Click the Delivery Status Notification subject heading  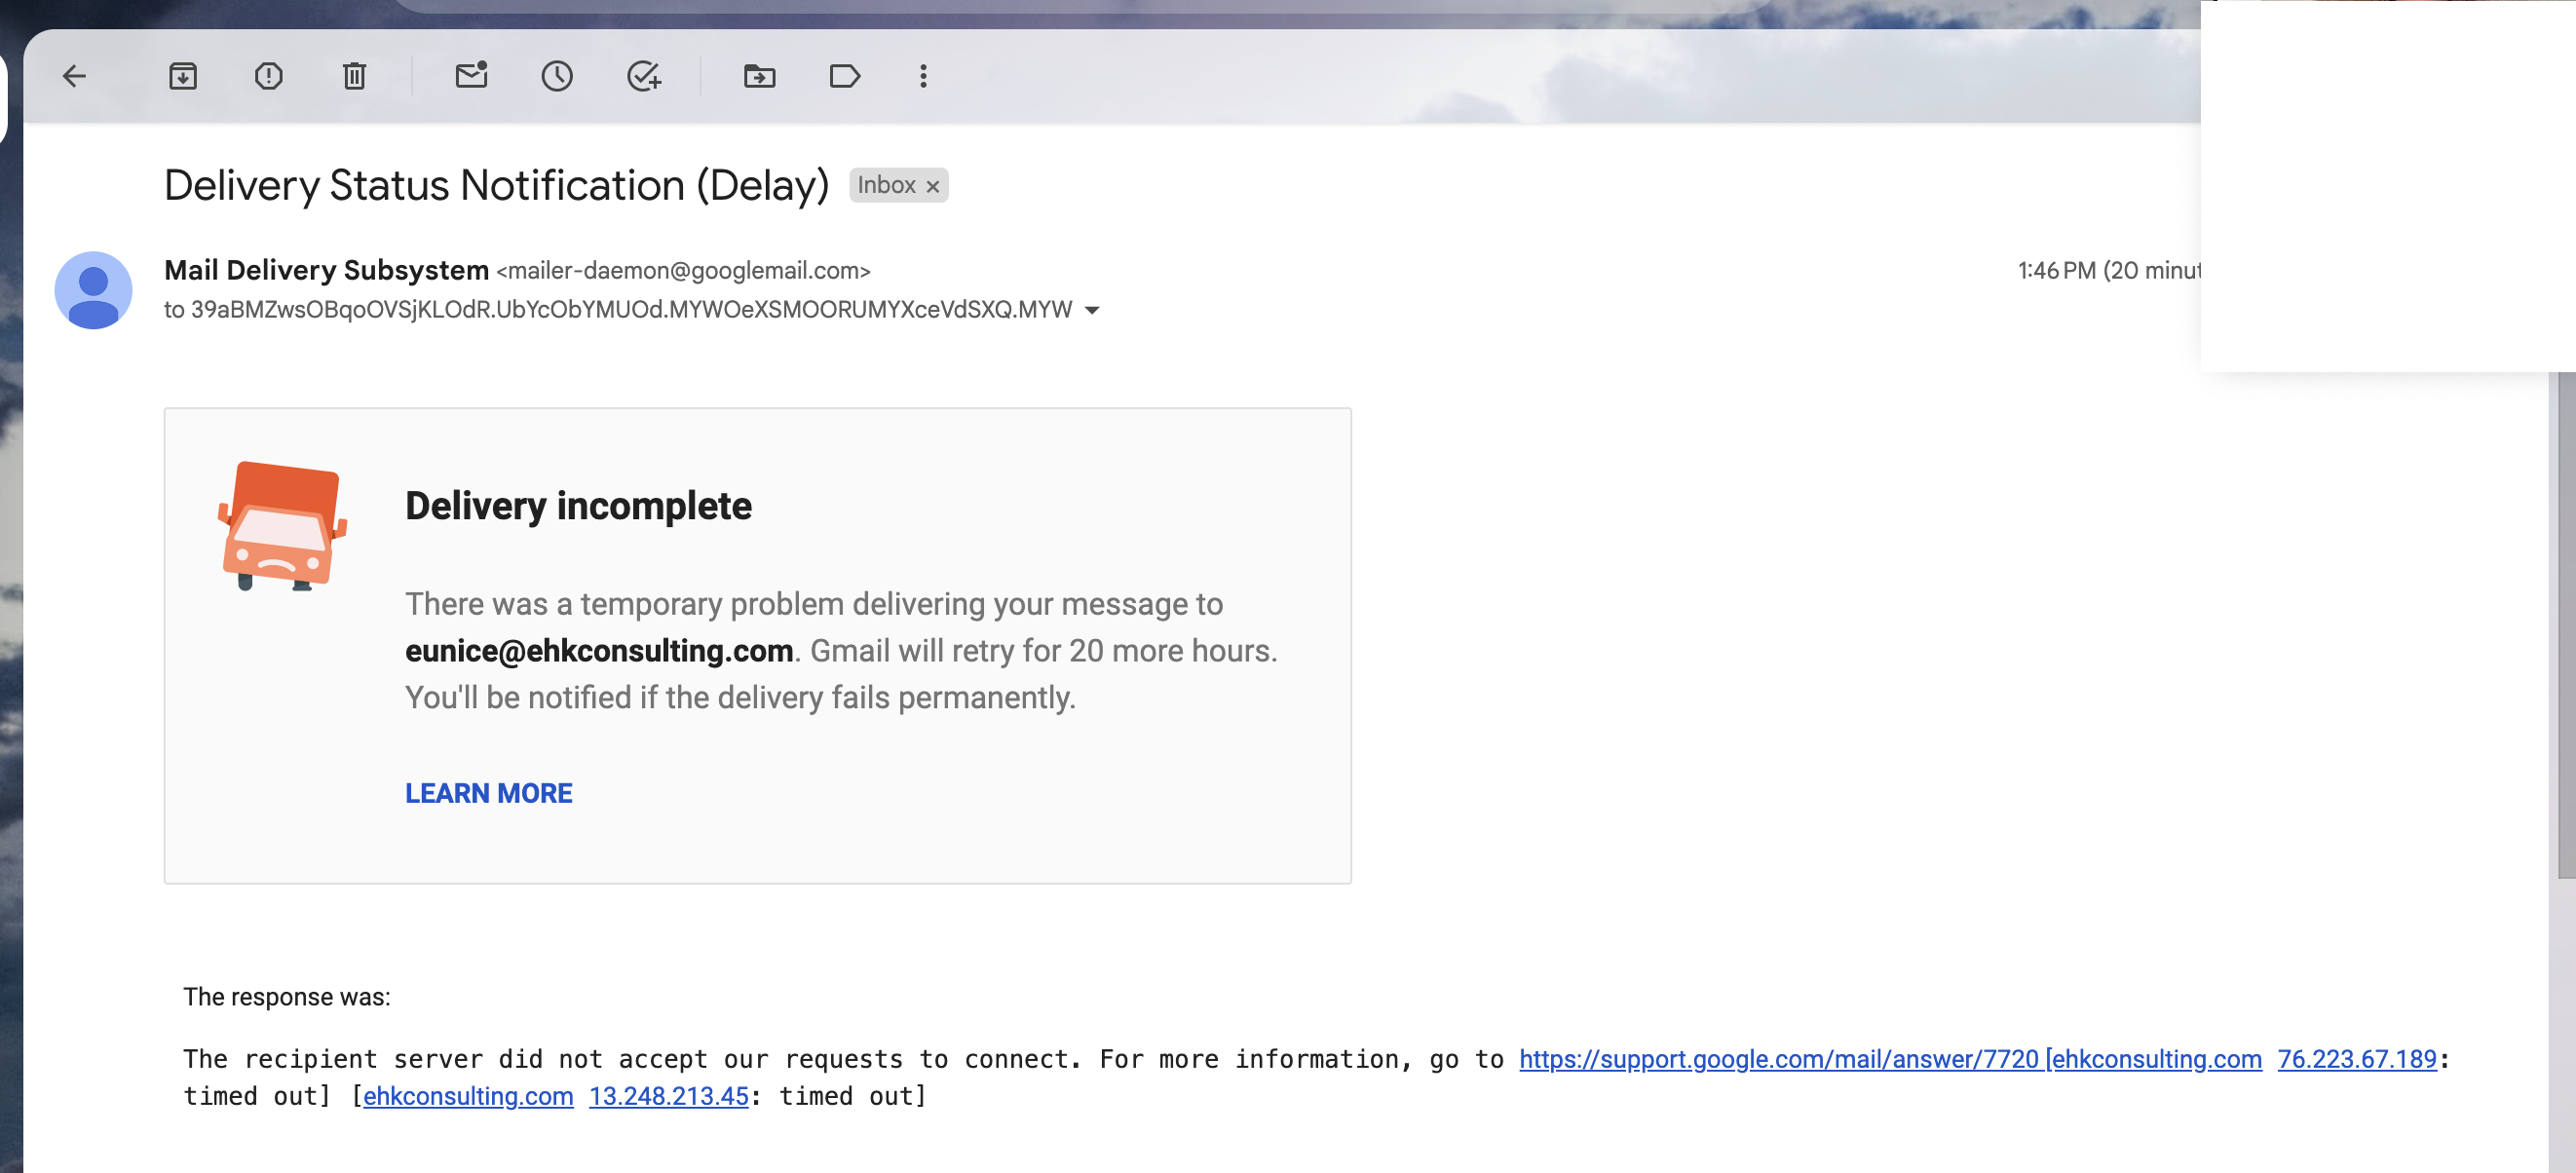click(x=496, y=186)
